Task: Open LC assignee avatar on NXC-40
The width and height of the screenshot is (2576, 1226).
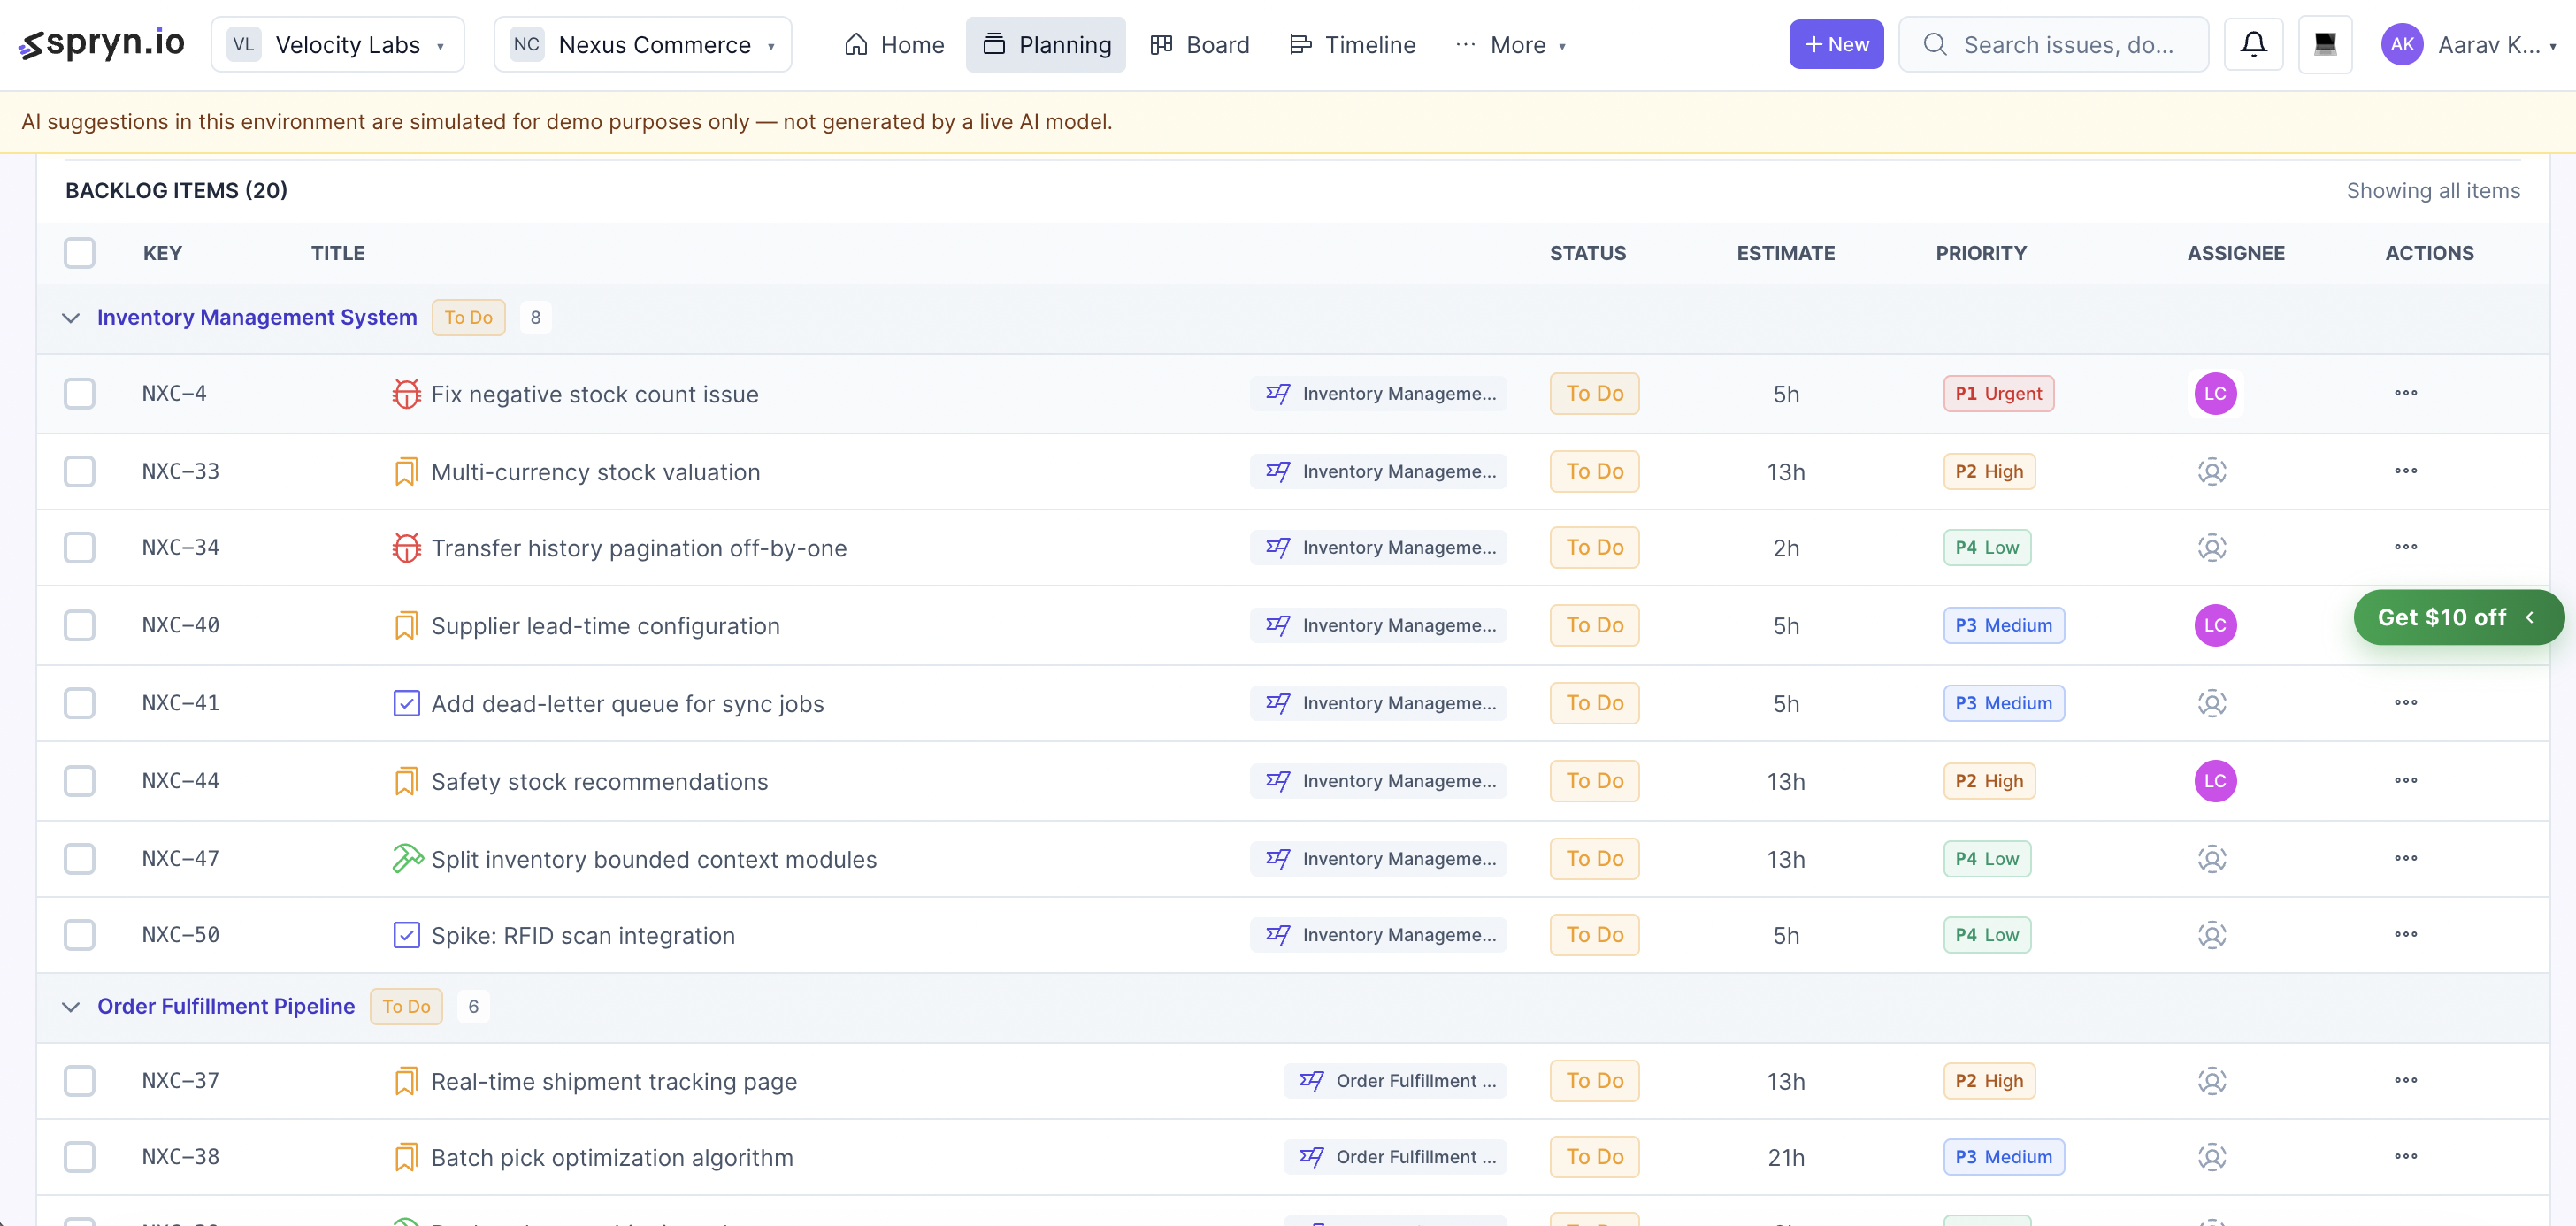Action: pos(2215,626)
